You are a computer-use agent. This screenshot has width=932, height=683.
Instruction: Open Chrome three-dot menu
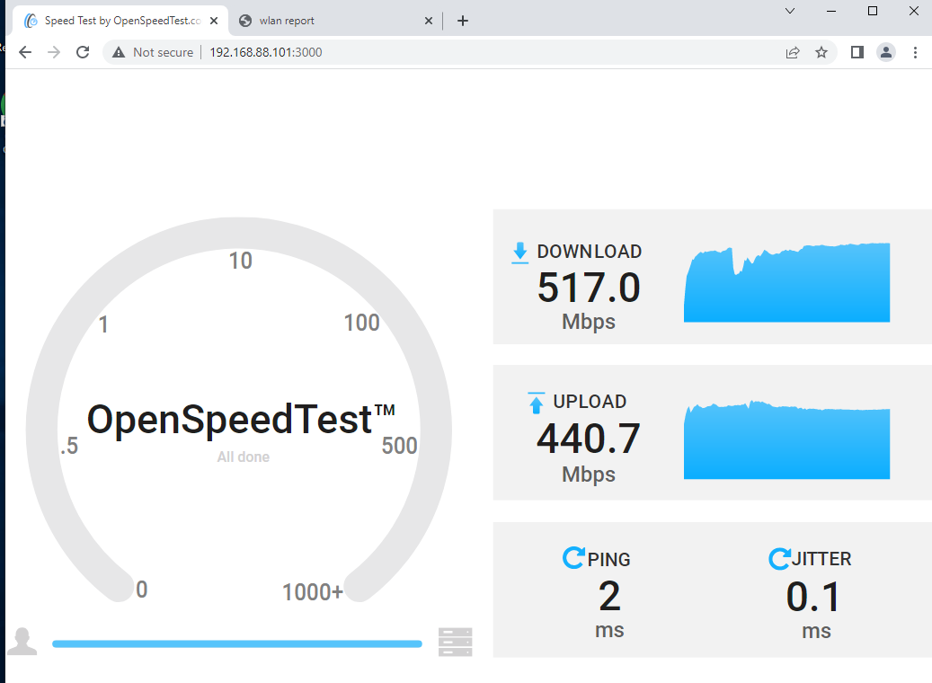(915, 52)
